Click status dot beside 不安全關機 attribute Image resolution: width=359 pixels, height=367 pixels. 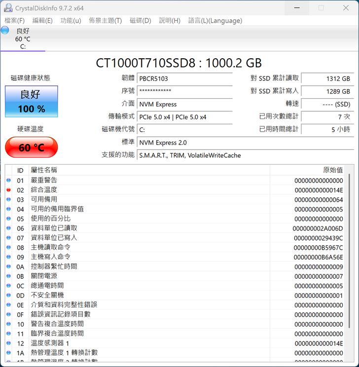pos(8,295)
